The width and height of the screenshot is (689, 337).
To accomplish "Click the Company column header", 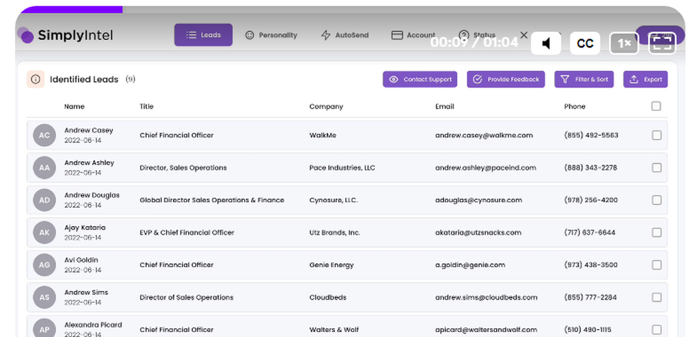I will point(326,106).
